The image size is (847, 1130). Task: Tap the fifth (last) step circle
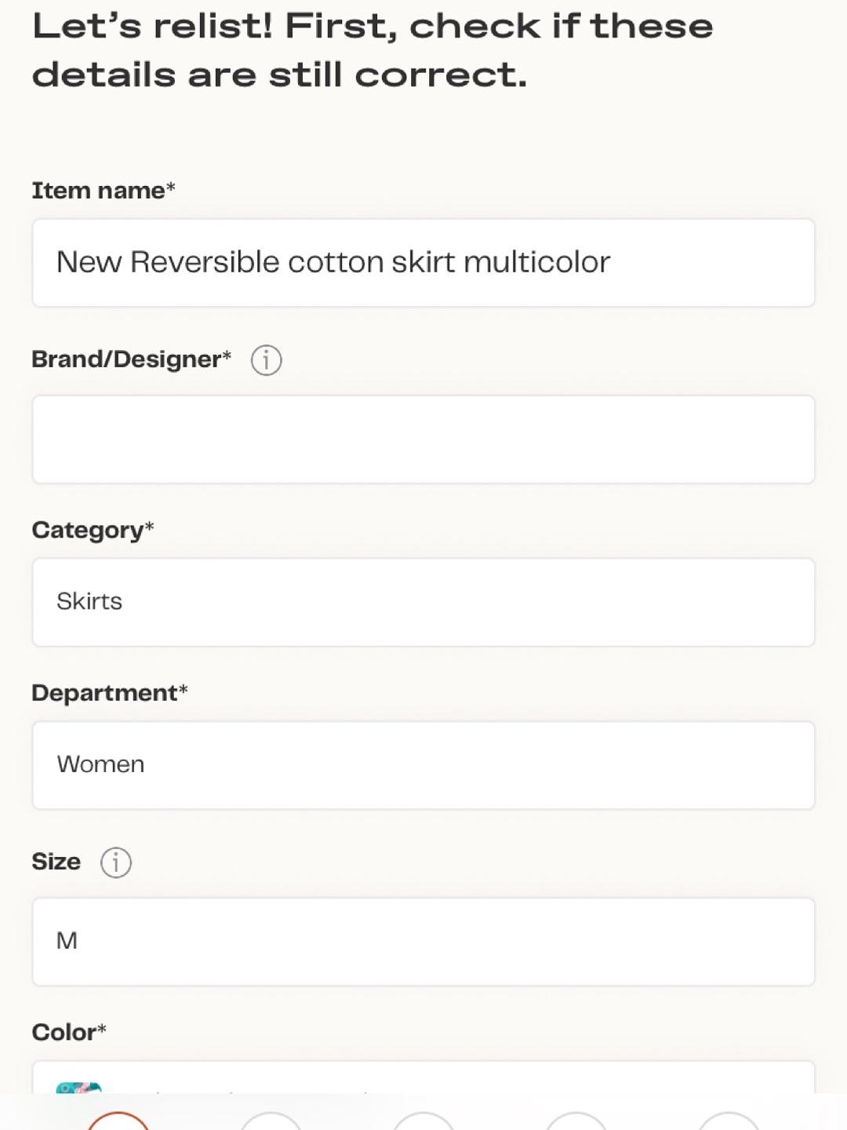pyautogui.click(x=729, y=1121)
